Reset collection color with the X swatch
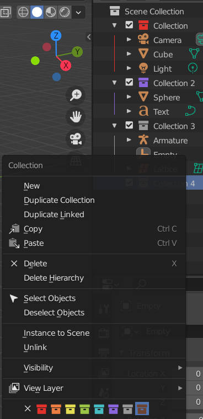 click(28, 409)
